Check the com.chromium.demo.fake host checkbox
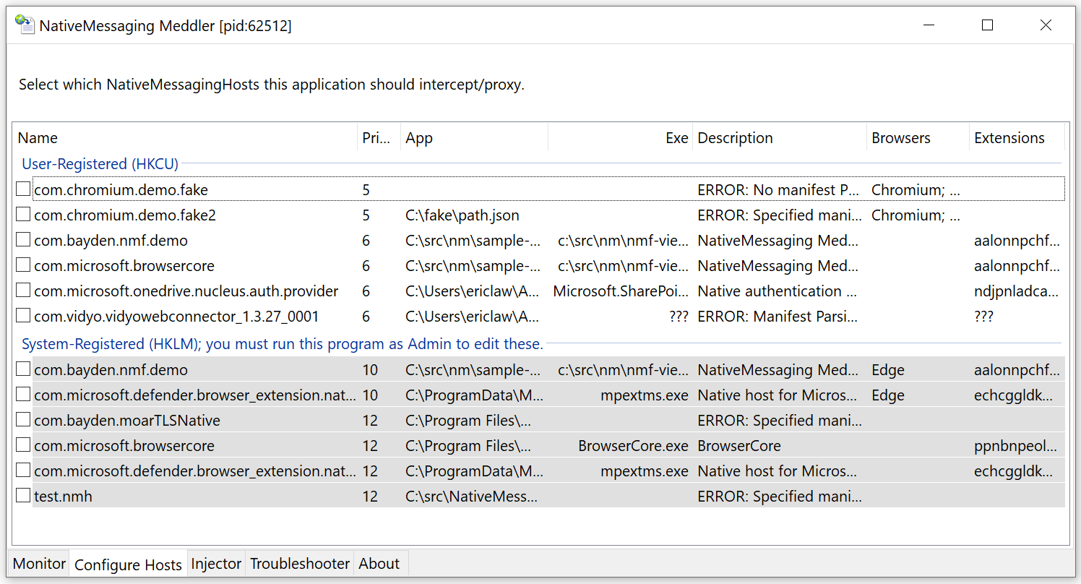The width and height of the screenshot is (1081, 584). click(23, 189)
